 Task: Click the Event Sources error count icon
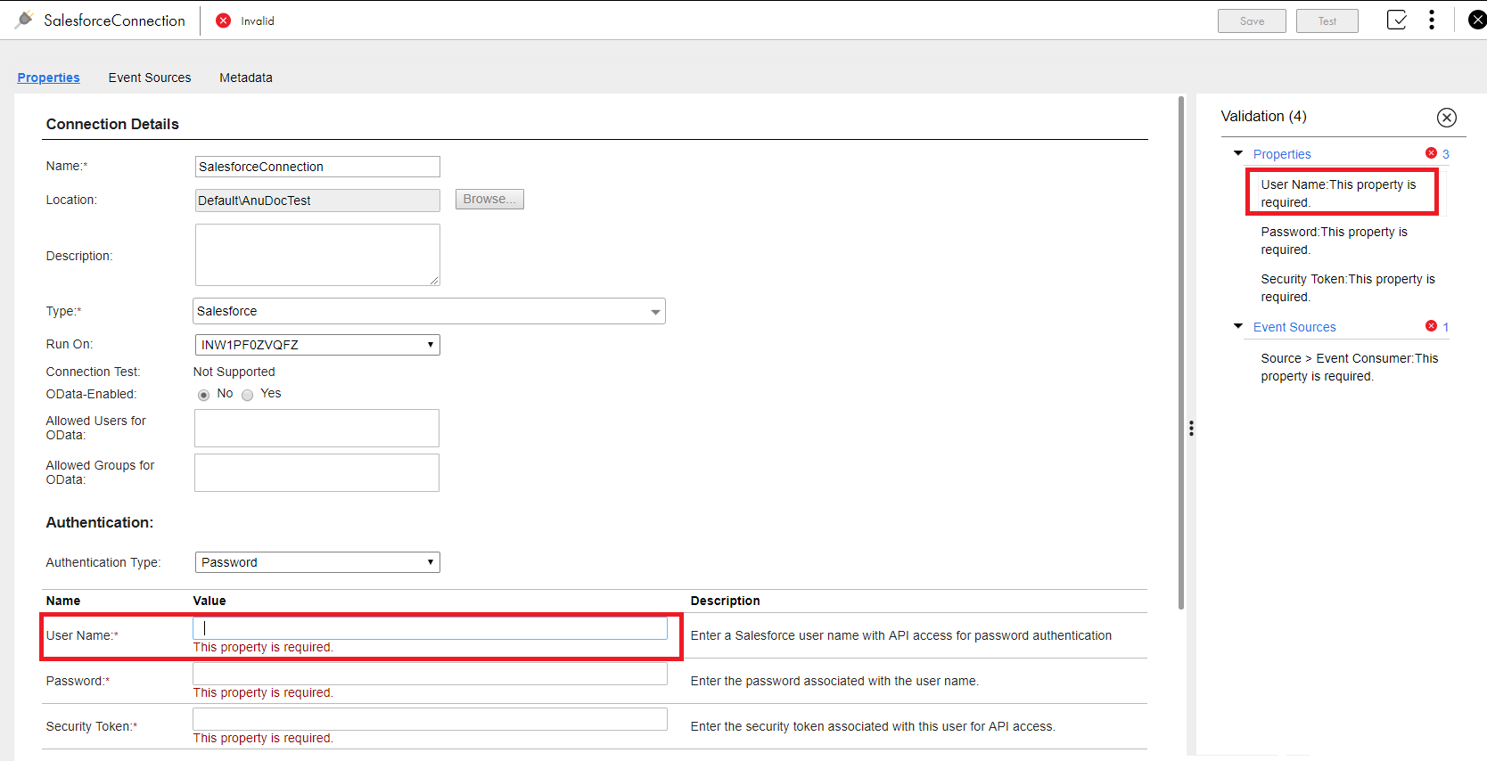(1431, 326)
